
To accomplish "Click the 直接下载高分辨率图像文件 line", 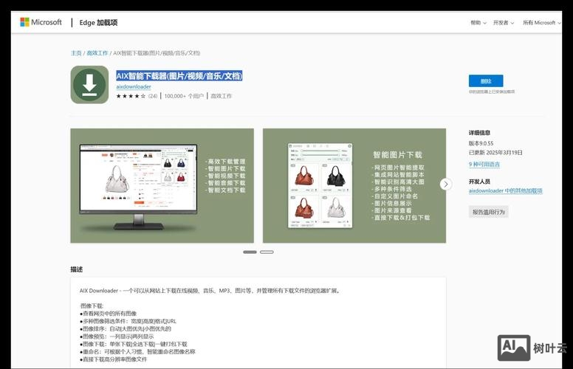I will [x=113, y=359].
